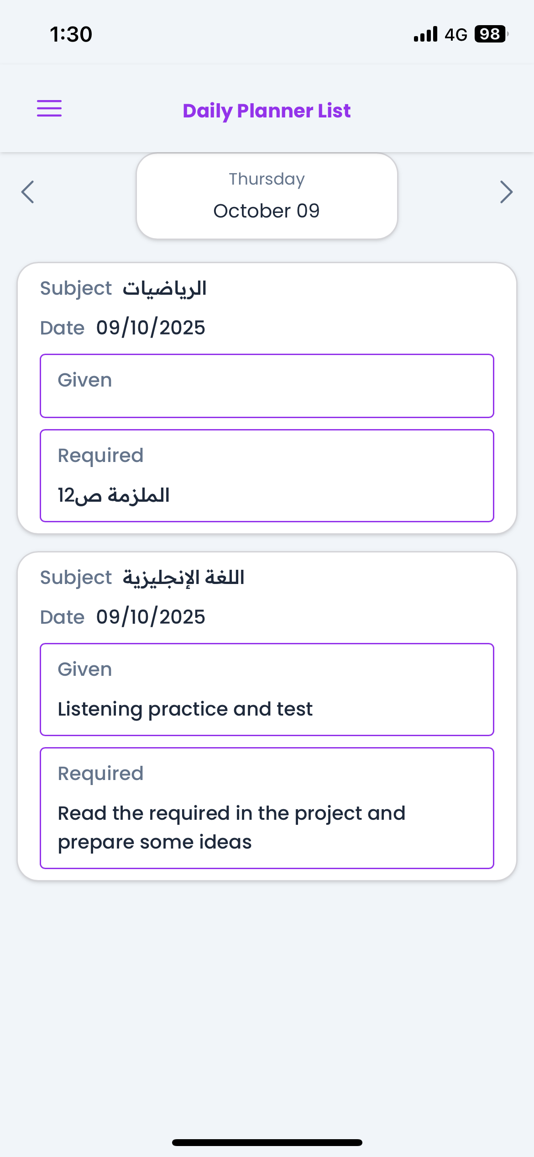The width and height of the screenshot is (534, 1157).
Task: Click the empty Given box for الرياضيات
Action: 267,386
